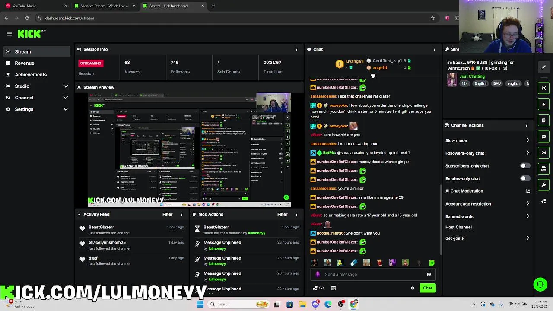Click the screen capture icon in right rail
The width and height of the screenshot is (553, 311).
click(543, 88)
